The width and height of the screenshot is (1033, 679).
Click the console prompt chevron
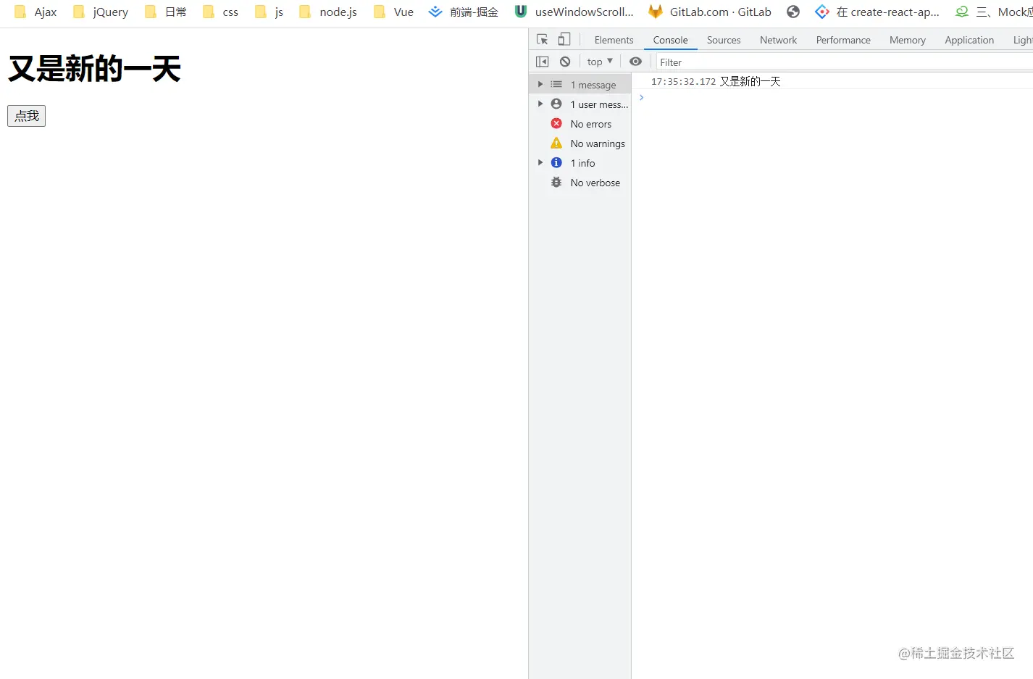(x=641, y=97)
